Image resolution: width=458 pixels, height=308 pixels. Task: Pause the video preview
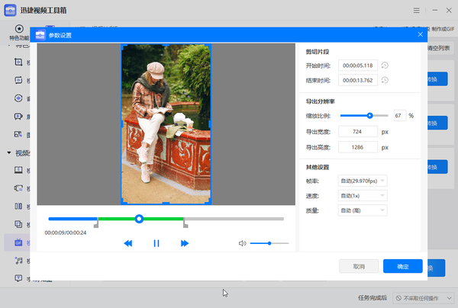156,243
